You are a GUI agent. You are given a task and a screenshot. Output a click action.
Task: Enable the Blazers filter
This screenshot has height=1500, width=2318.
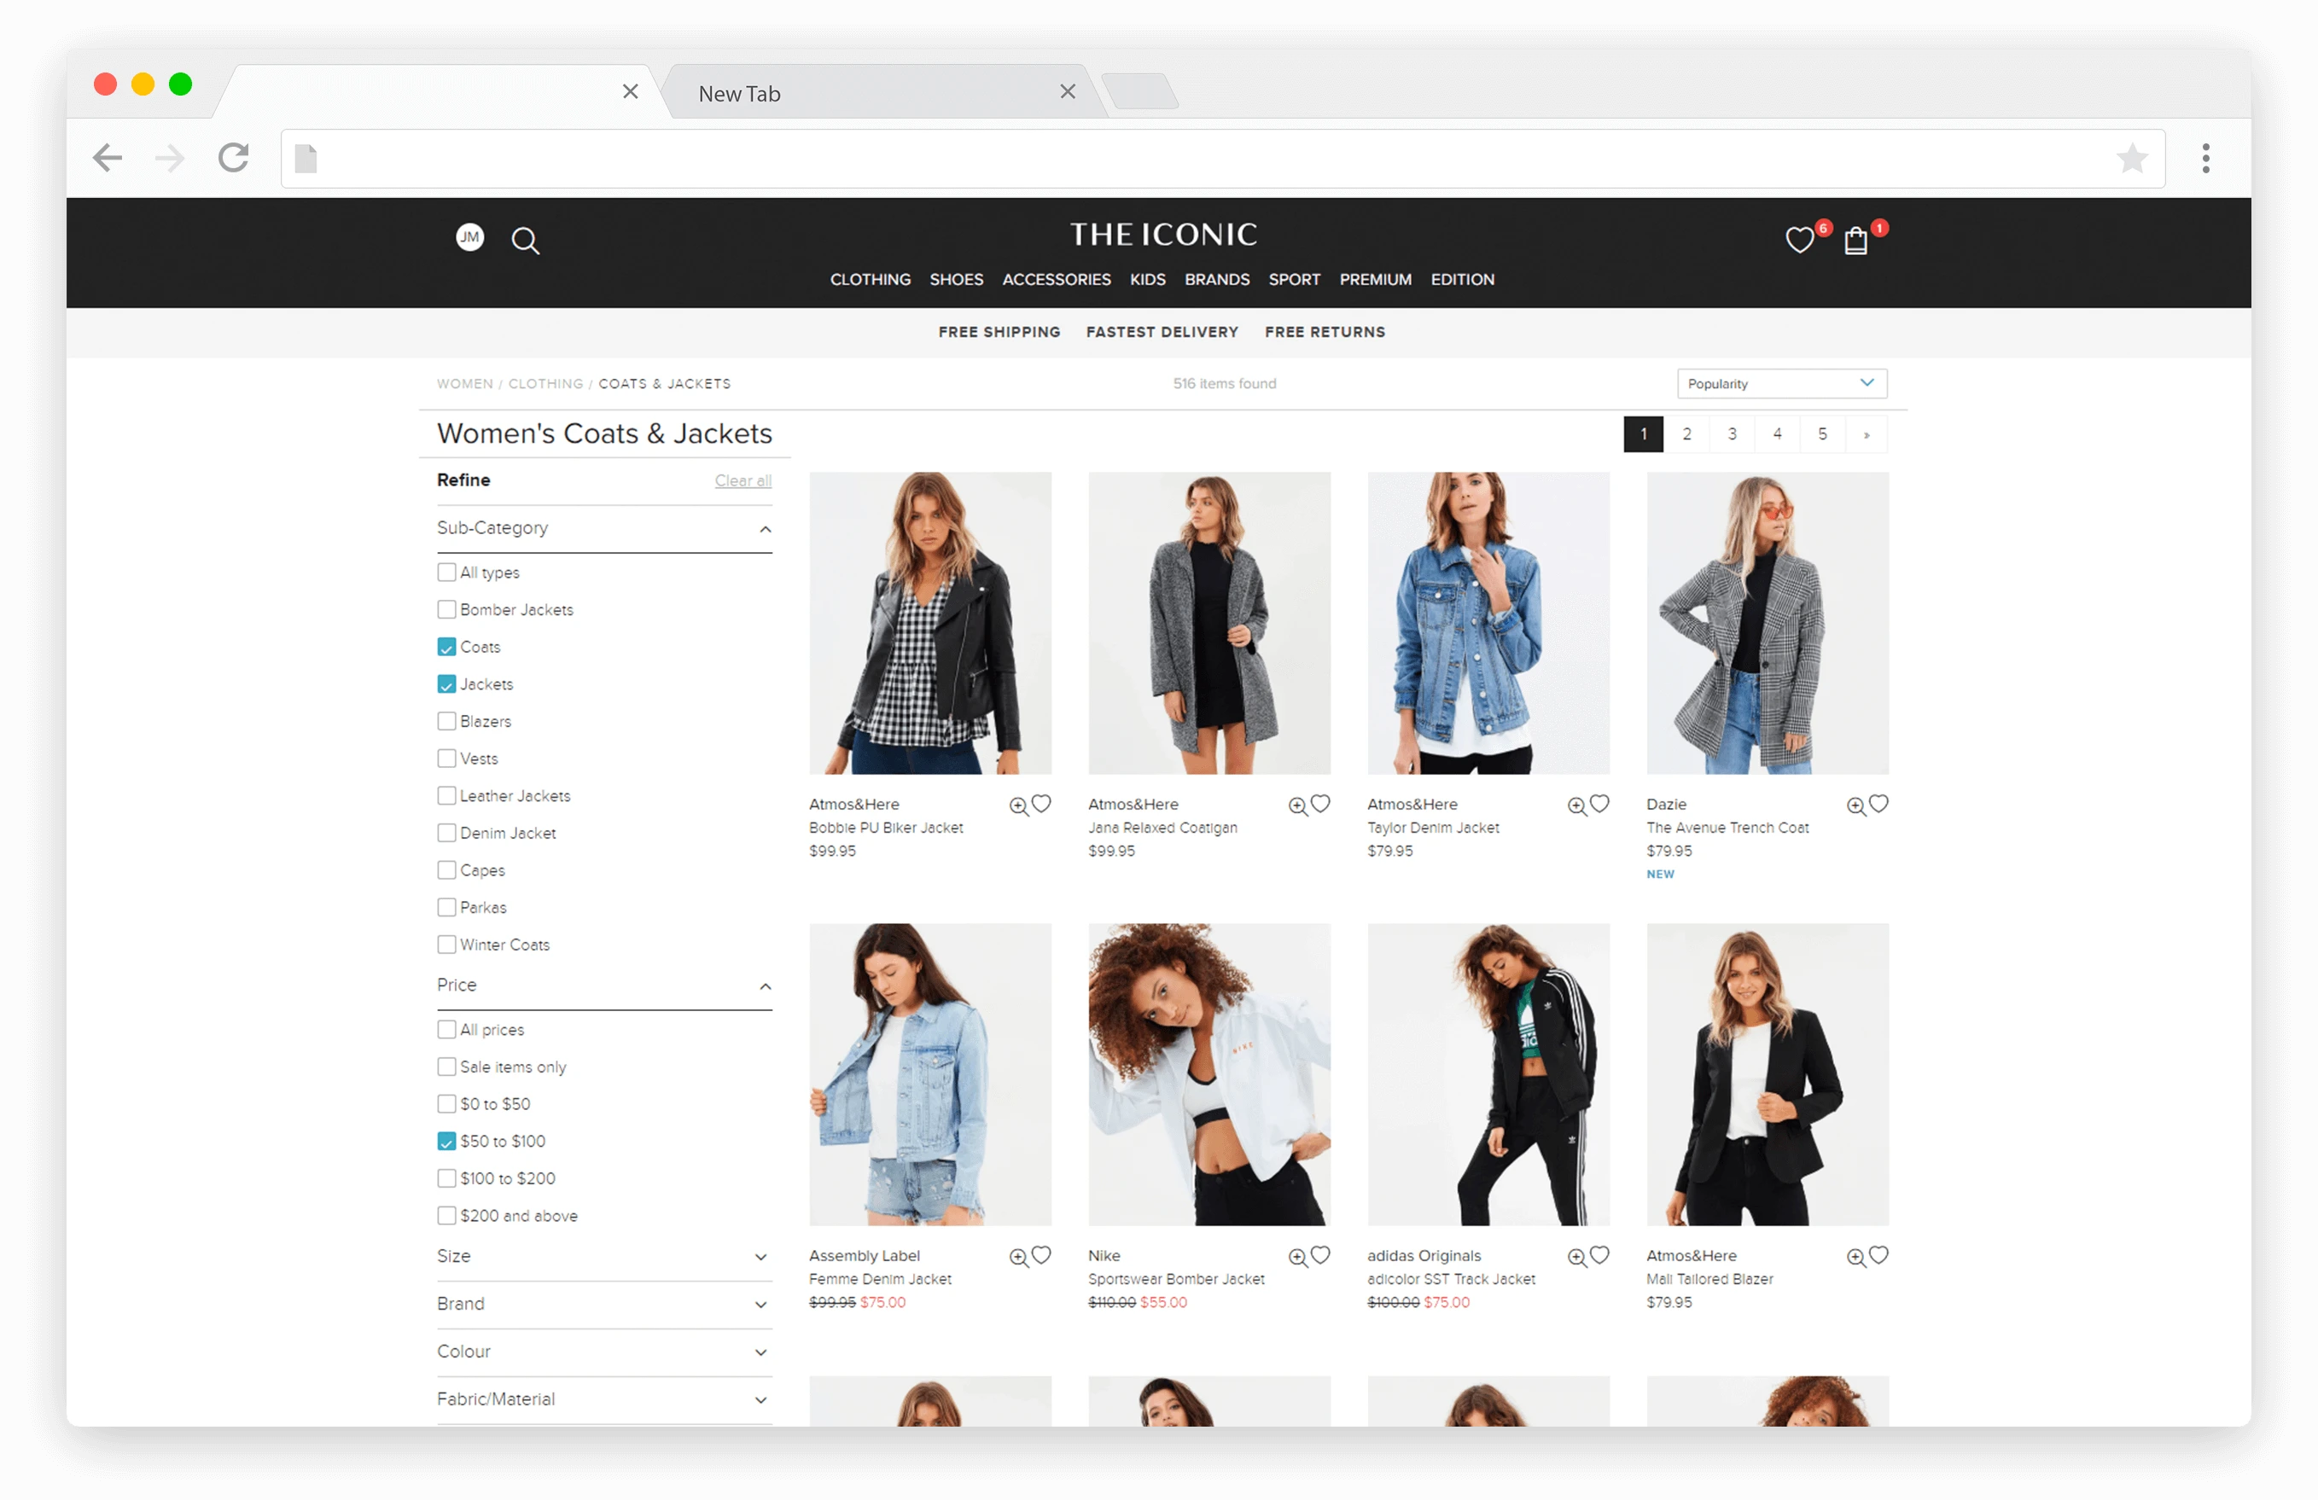pyautogui.click(x=447, y=721)
